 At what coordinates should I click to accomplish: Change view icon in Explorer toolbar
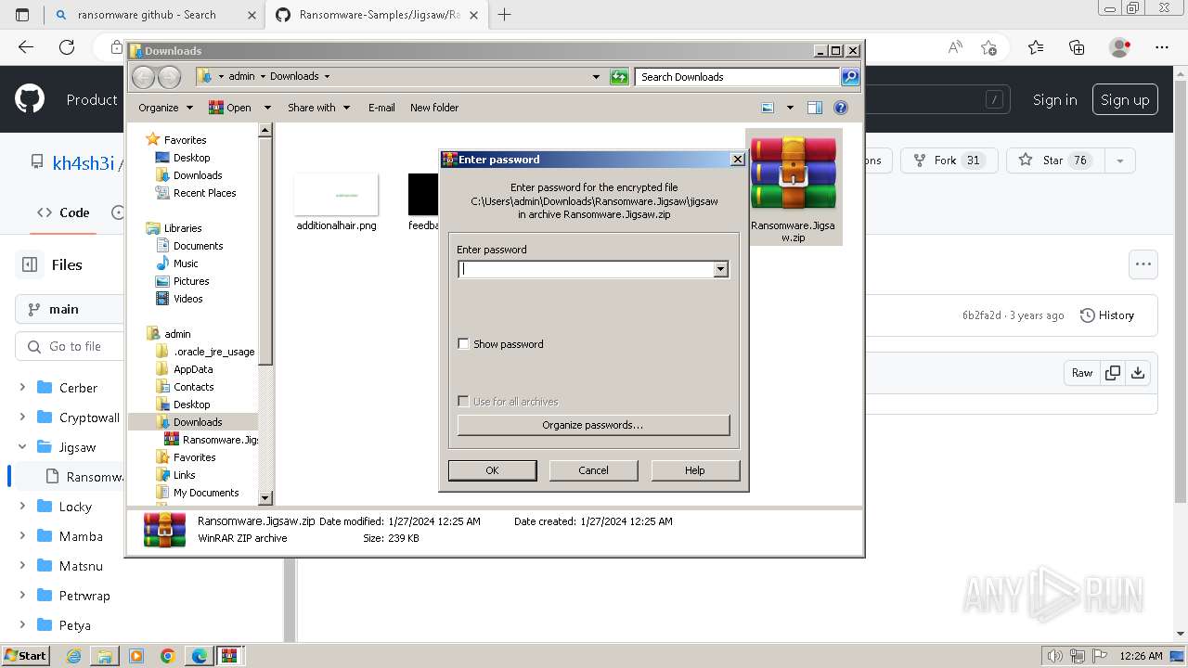point(768,108)
